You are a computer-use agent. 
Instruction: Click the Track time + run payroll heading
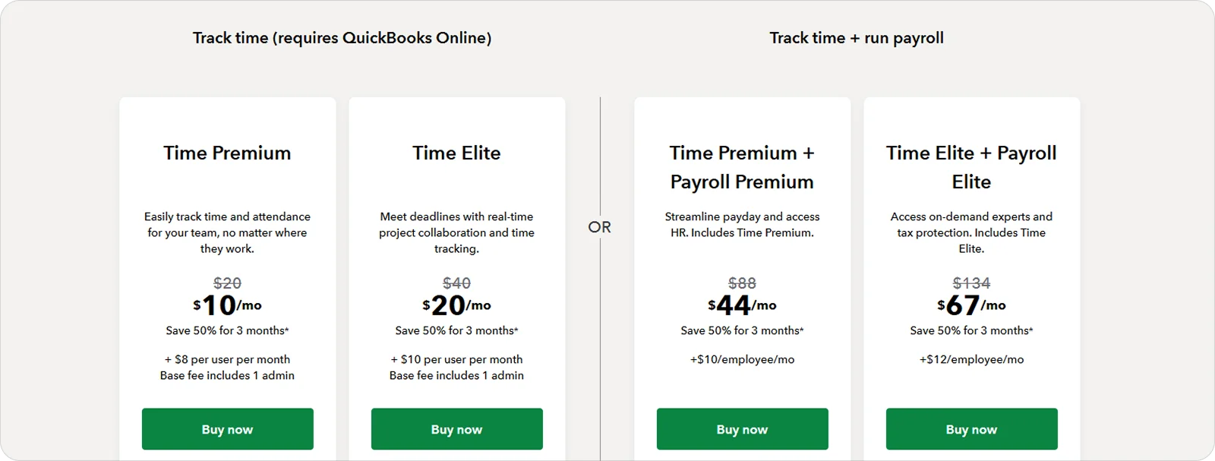click(857, 37)
